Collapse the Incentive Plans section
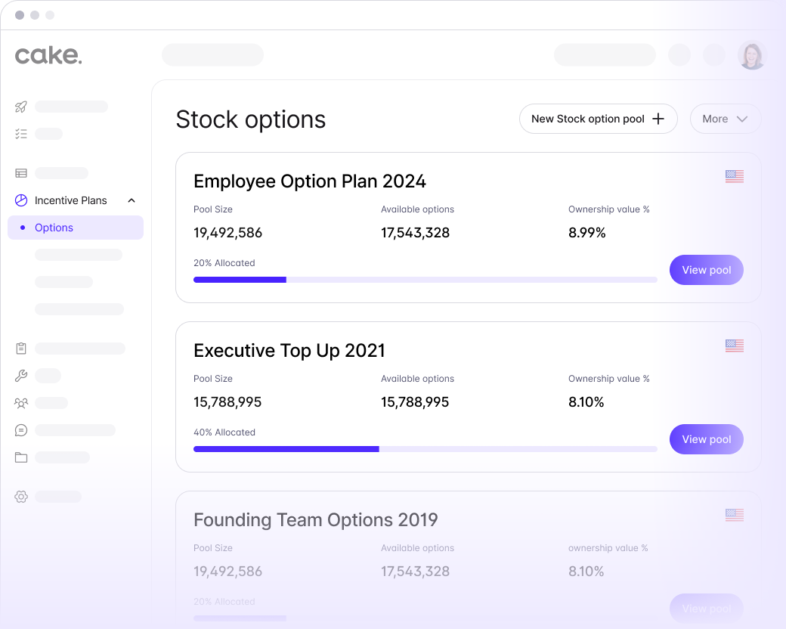 coord(131,200)
